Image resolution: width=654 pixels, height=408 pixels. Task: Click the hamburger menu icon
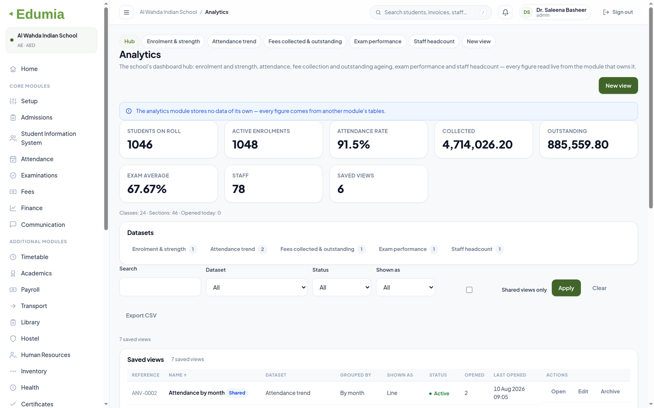click(x=126, y=13)
